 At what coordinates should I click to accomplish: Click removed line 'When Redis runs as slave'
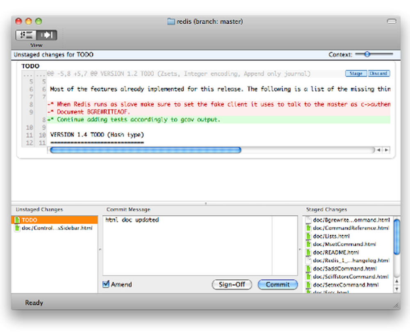(219, 104)
